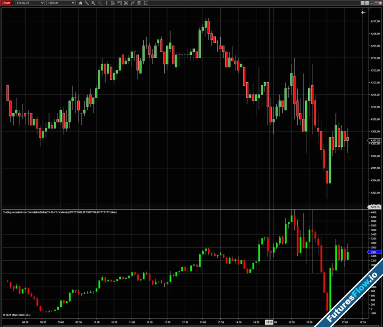
Task: Open chart Properties list icon
Action: point(146,3)
